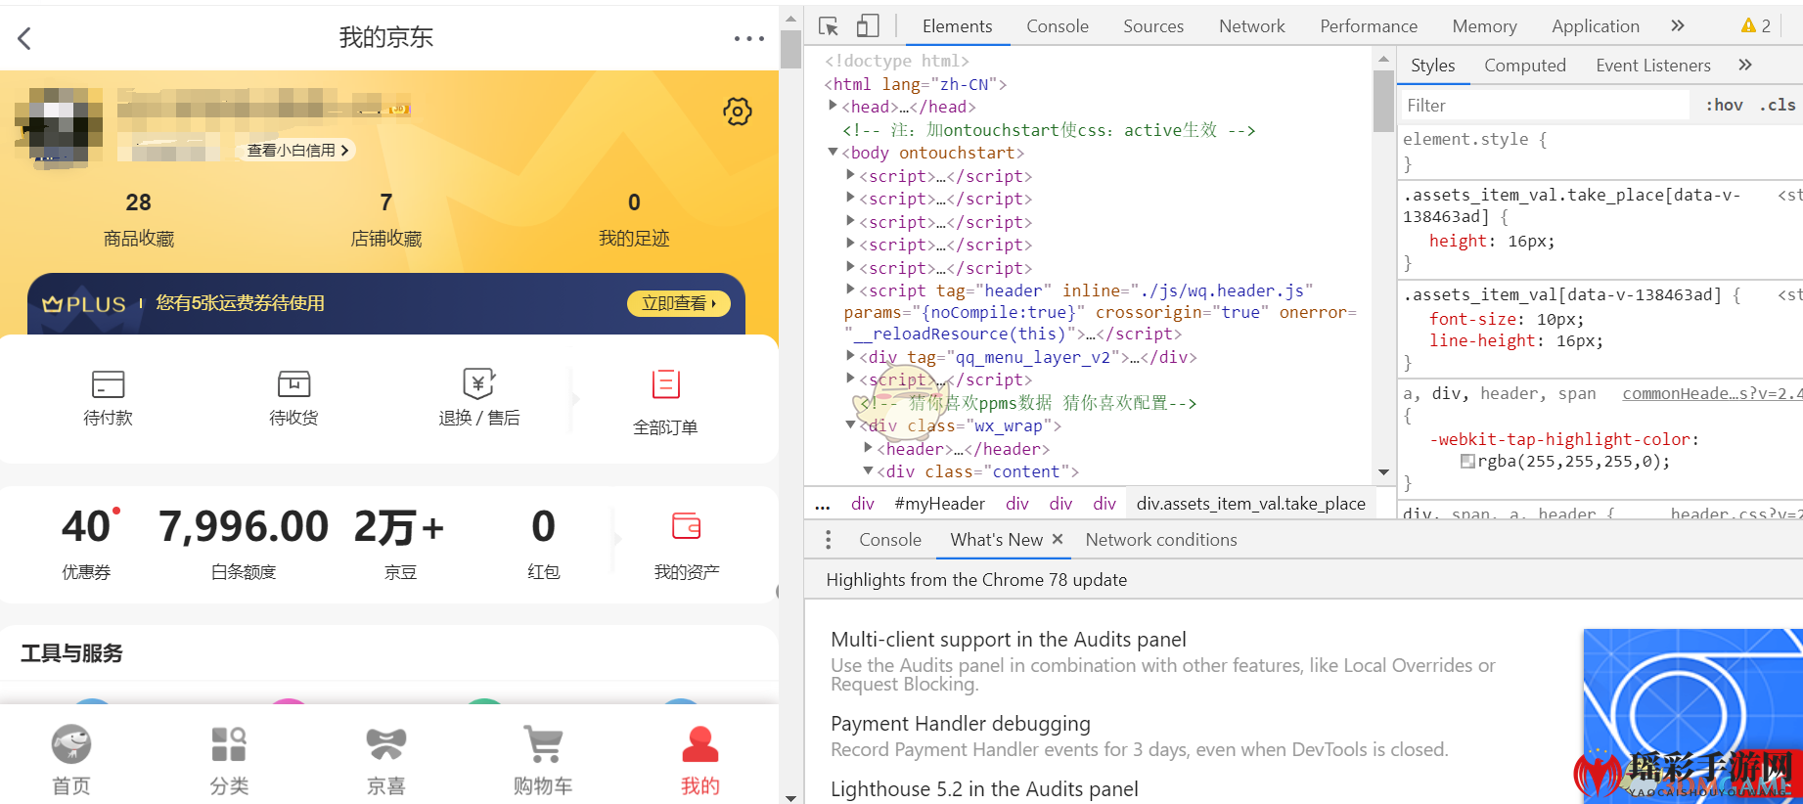The width and height of the screenshot is (1803, 804).
Task: Switch to the Console panel tab
Action: pyautogui.click(x=1058, y=26)
